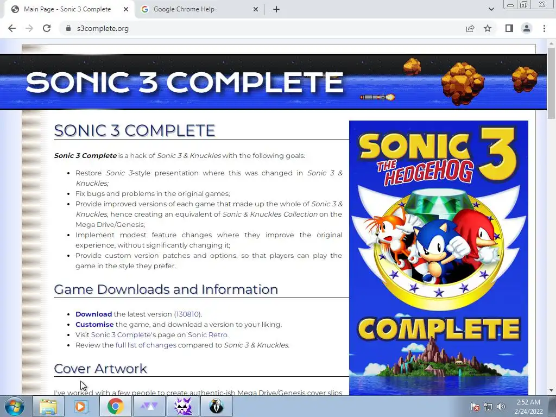Open the purple triangles taskbar app

(149, 406)
